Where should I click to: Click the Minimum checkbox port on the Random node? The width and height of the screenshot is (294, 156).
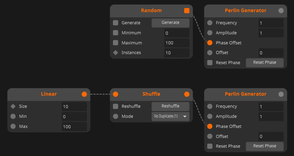tap(116, 33)
